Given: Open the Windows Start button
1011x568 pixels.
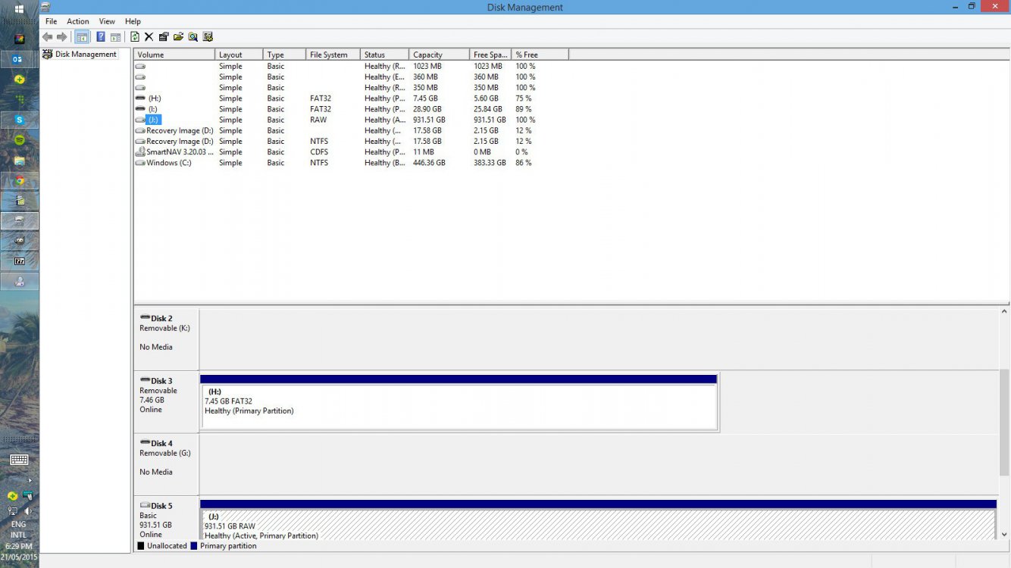Looking at the screenshot, I should (x=20, y=10).
